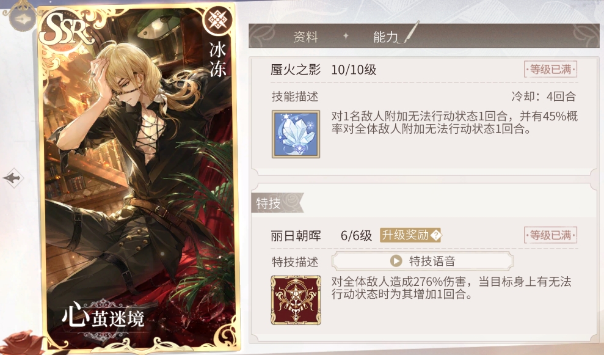Image resolution: width=604 pixels, height=355 pixels.
Task: Tap the question mark beside 升级奖励
Action: (435, 235)
